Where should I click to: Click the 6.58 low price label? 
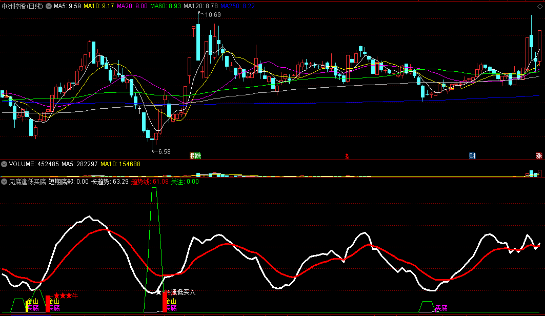point(165,151)
